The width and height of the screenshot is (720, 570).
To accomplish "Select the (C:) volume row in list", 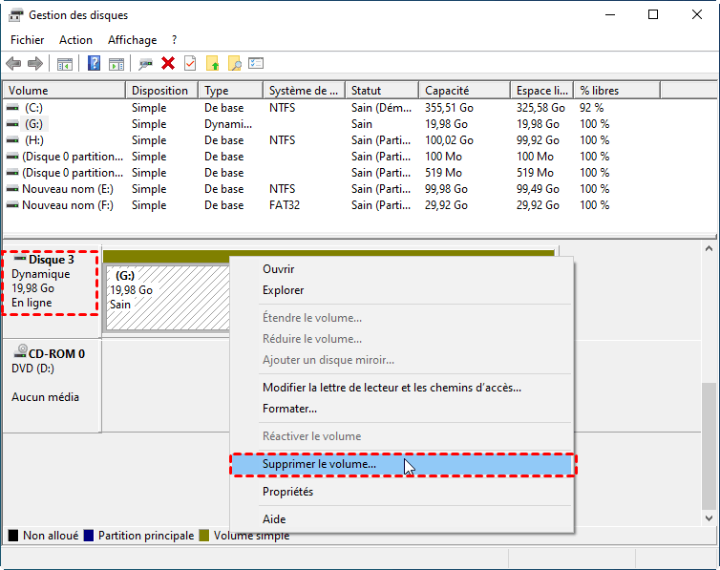I will click(33, 108).
